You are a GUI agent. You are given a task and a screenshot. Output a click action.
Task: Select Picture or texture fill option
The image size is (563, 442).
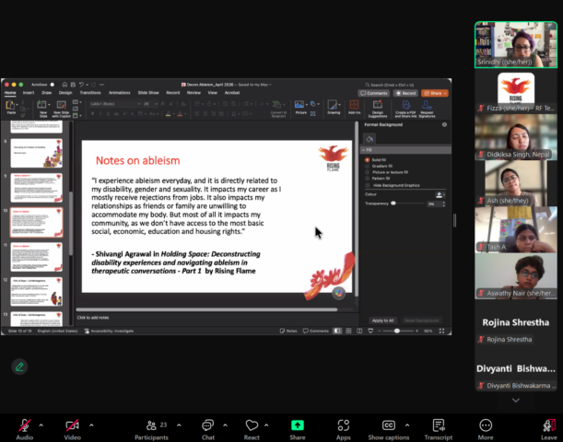[x=367, y=172]
